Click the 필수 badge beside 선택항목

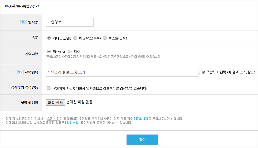[20, 72]
